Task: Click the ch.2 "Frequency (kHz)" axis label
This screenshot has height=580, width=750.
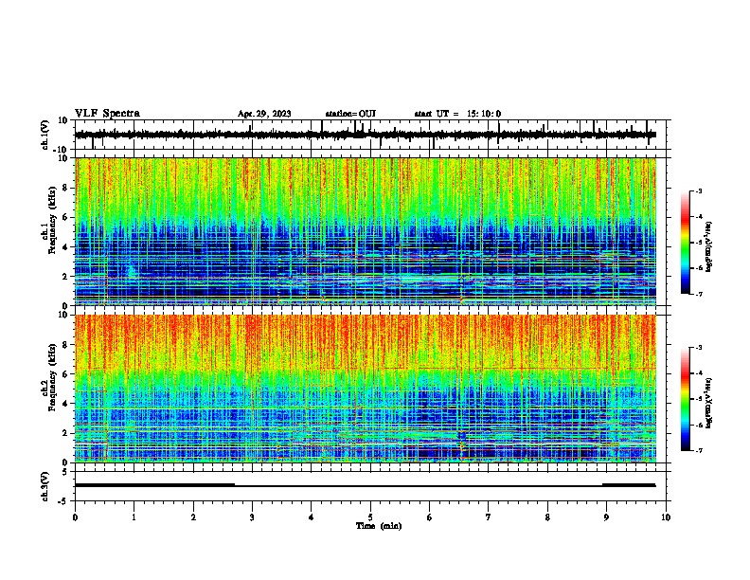Action: 52,377
